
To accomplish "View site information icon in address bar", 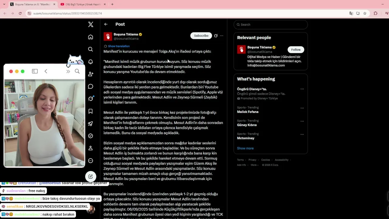I will click(29, 13).
